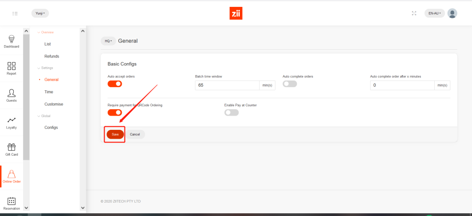Enable the Auto complete orders toggle

tap(289, 84)
